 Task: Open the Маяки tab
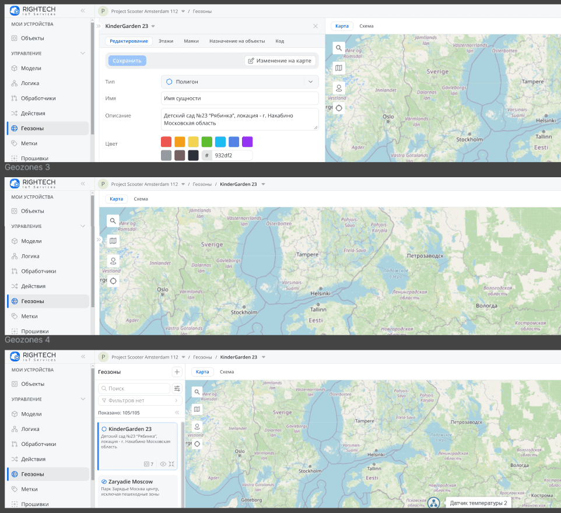coord(191,41)
